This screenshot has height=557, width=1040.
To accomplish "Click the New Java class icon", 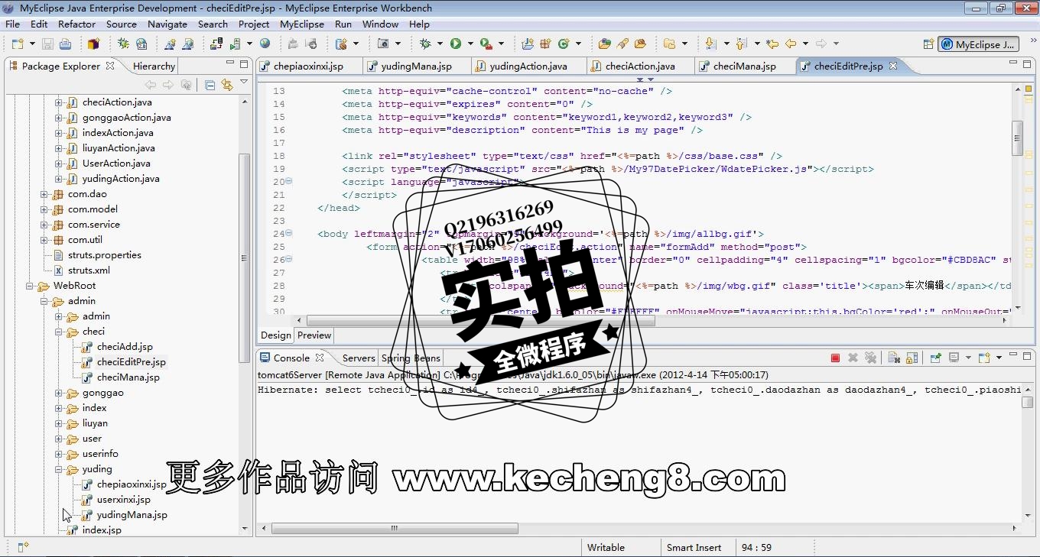I will (x=564, y=44).
